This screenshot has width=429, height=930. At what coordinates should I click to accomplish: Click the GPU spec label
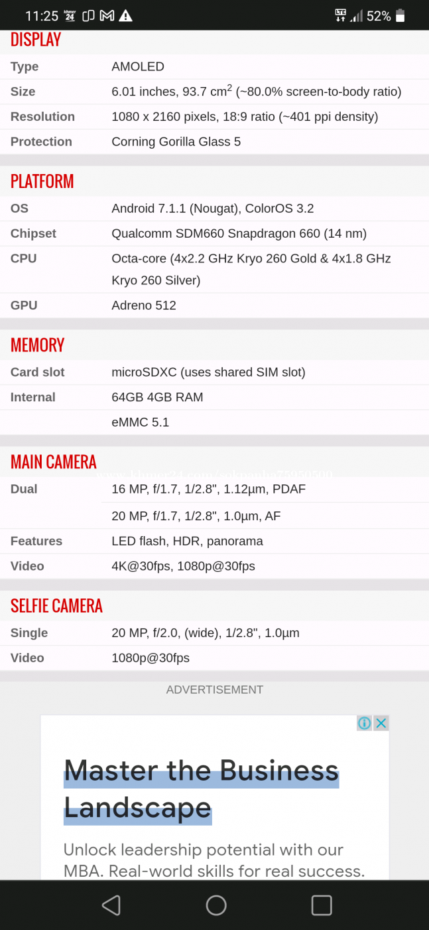24,305
